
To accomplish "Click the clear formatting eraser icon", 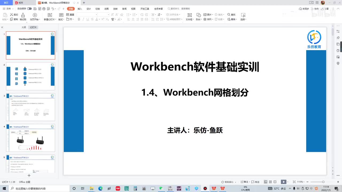I will [122, 15].
